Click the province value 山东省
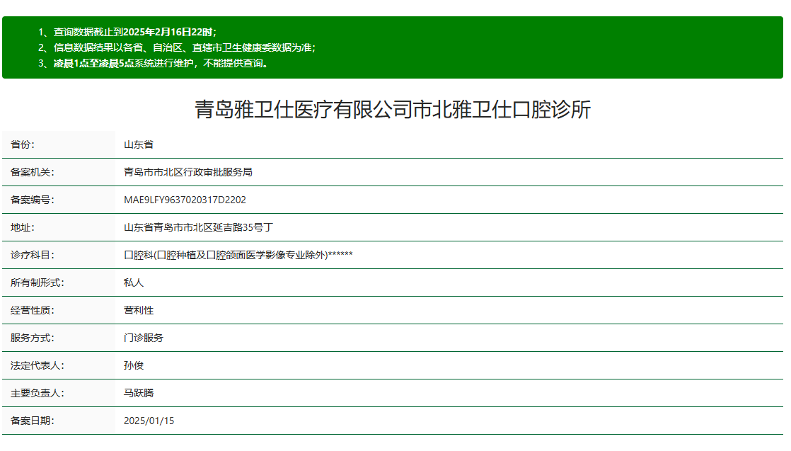 tap(139, 144)
